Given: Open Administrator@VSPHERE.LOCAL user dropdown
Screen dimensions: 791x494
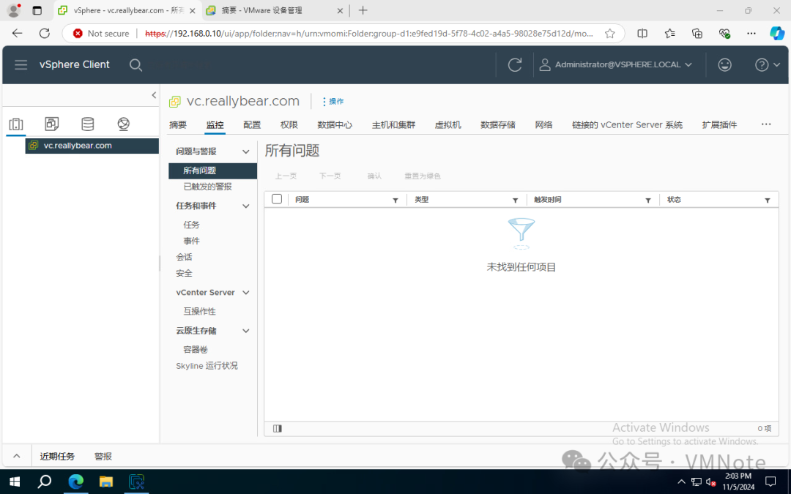Looking at the screenshot, I should click(x=616, y=64).
